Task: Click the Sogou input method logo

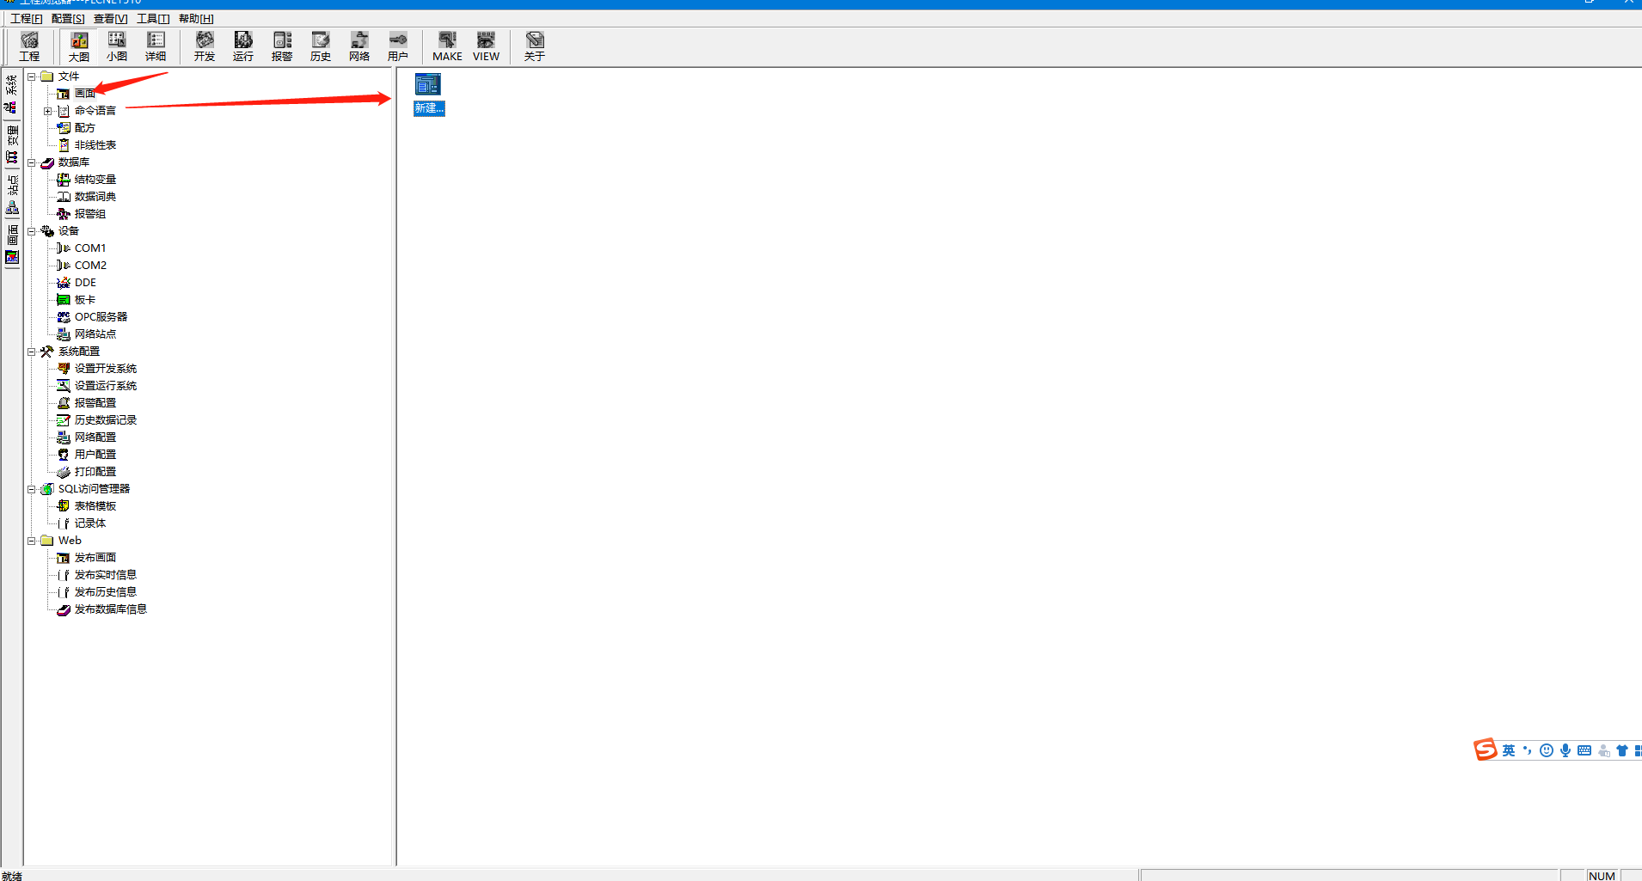Action: (1485, 749)
